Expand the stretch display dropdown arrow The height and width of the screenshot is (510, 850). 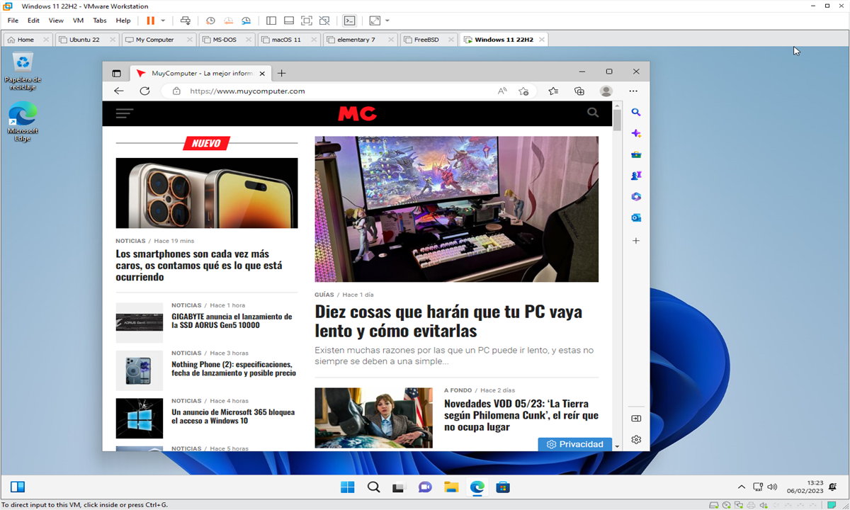point(387,21)
